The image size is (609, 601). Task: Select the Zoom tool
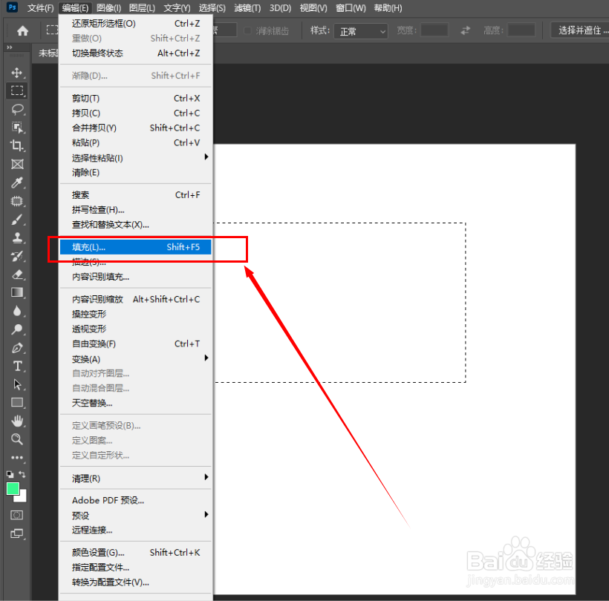pyautogui.click(x=16, y=439)
